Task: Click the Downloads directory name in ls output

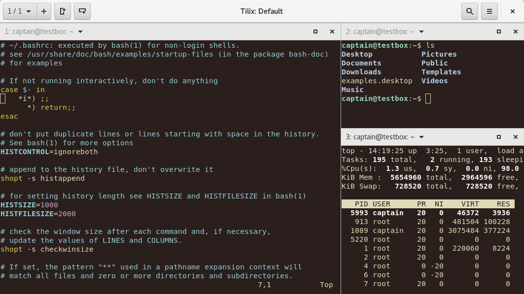Action: tap(361, 72)
